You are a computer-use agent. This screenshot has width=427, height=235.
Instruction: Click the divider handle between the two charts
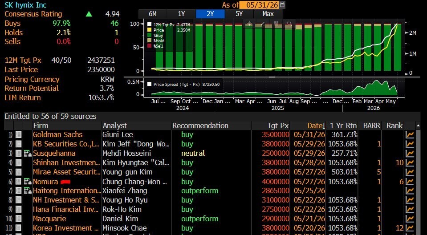click(272, 77)
